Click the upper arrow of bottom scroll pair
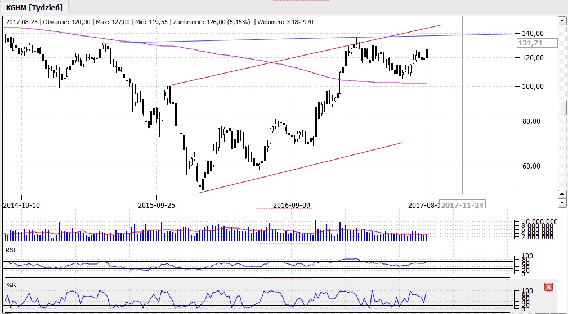Screen dimensions: 568x314 [562, 194]
